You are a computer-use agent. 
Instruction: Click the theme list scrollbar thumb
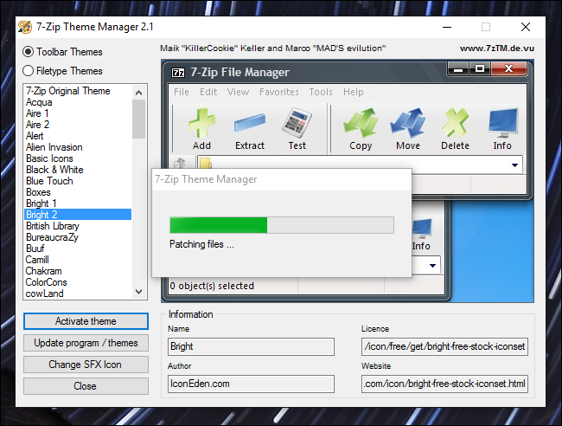pos(138,119)
